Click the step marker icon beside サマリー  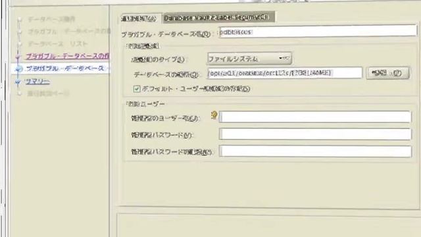pos(18,82)
